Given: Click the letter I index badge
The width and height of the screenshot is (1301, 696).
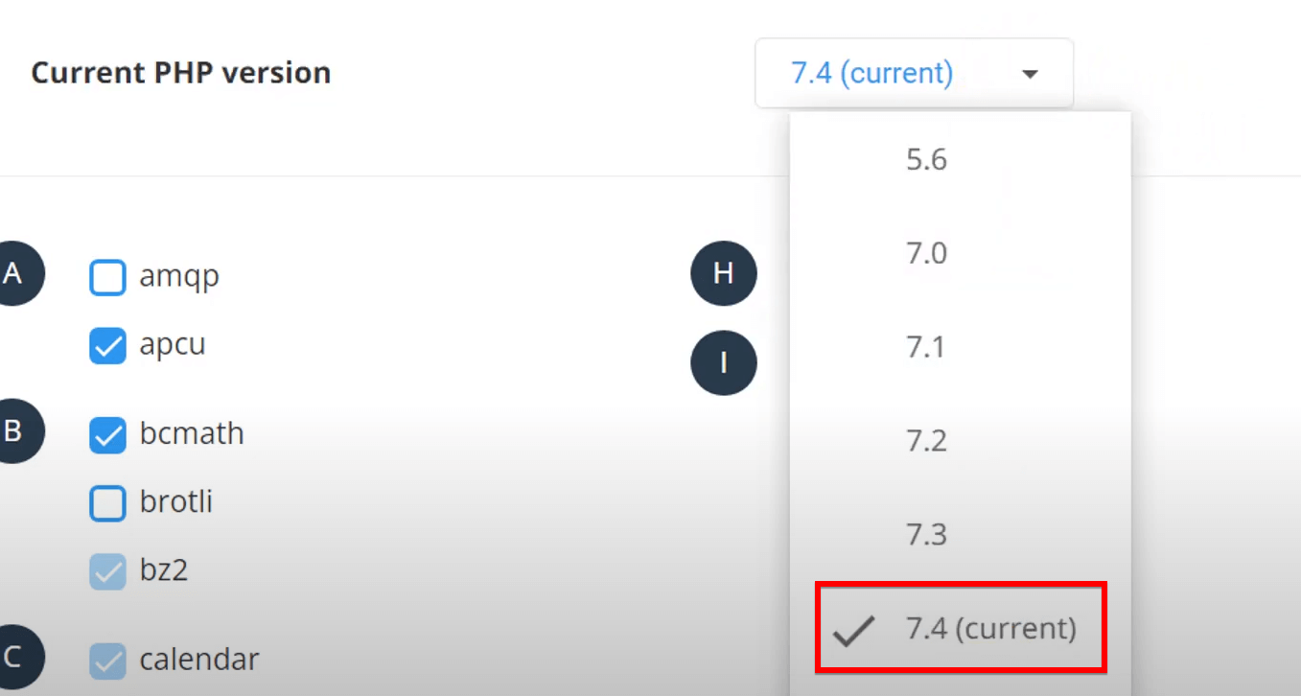Looking at the screenshot, I should [x=724, y=363].
